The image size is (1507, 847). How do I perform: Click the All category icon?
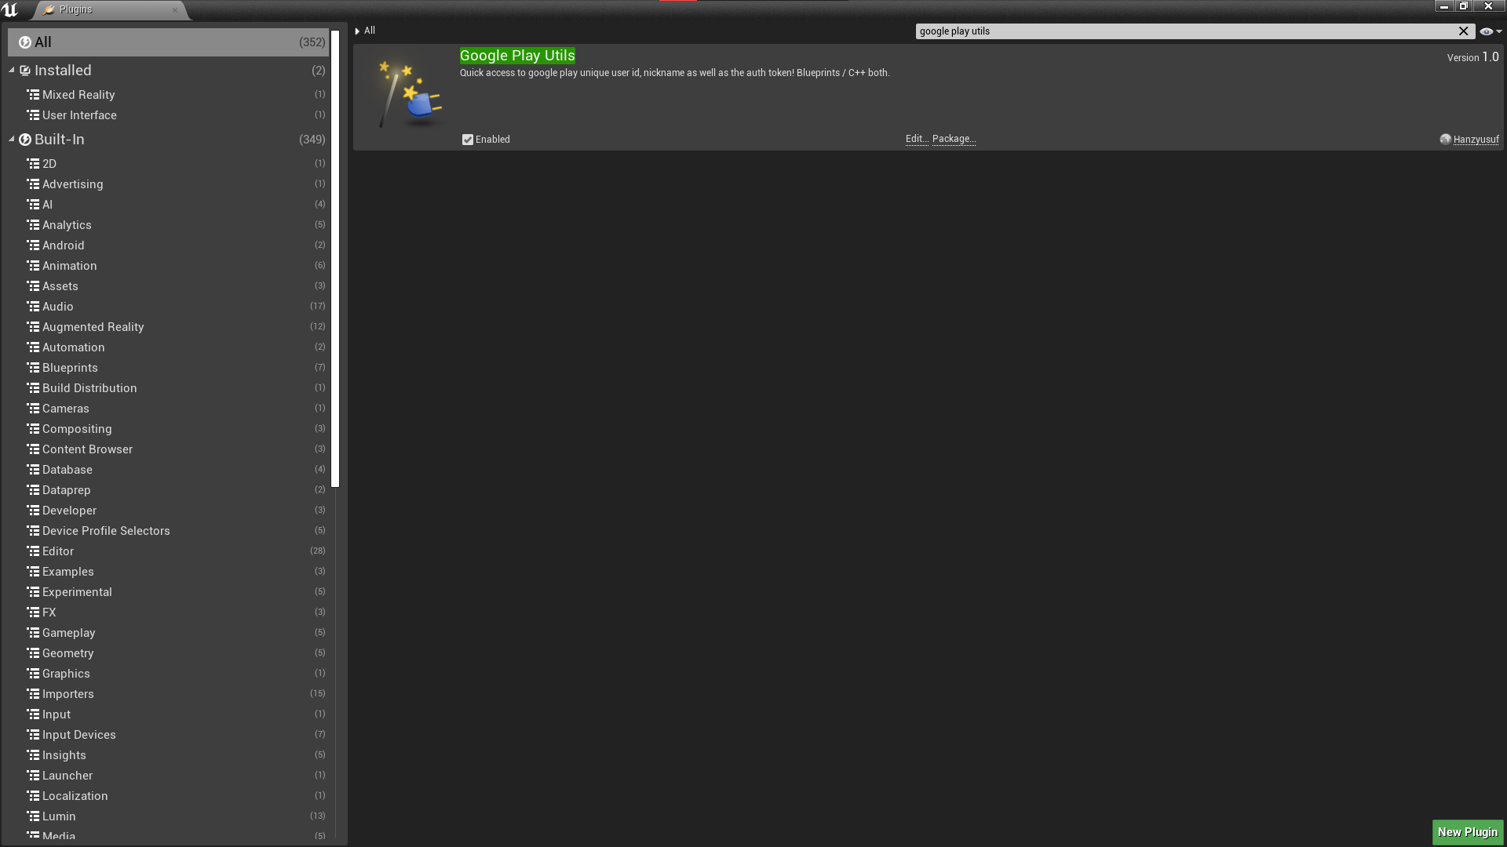(24, 42)
